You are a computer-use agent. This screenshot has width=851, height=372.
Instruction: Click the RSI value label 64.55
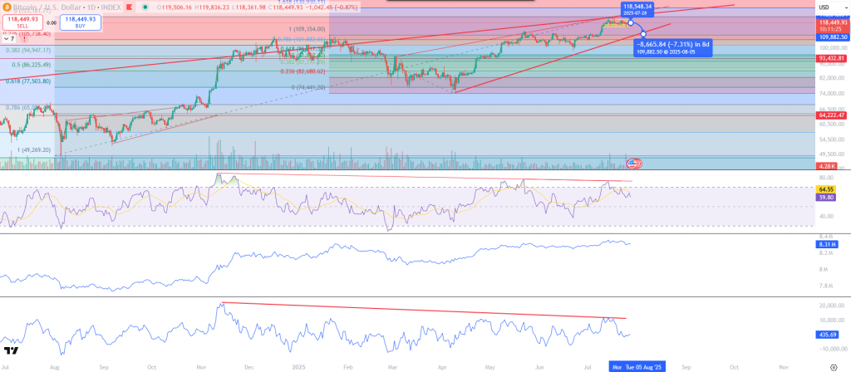[824, 188]
